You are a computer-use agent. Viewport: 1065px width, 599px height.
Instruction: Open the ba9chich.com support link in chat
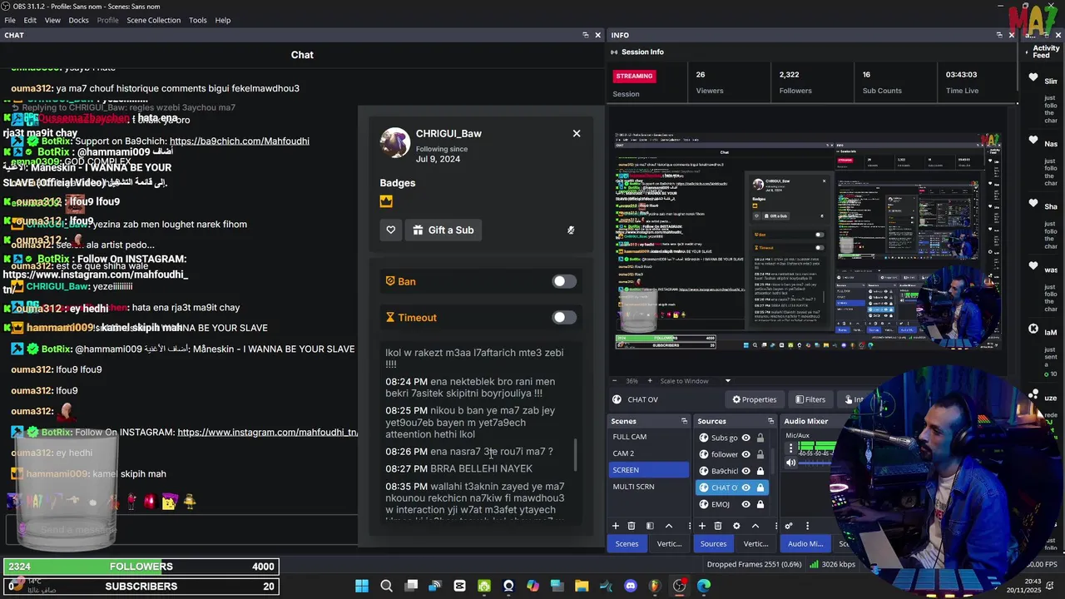tap(239, 141)
